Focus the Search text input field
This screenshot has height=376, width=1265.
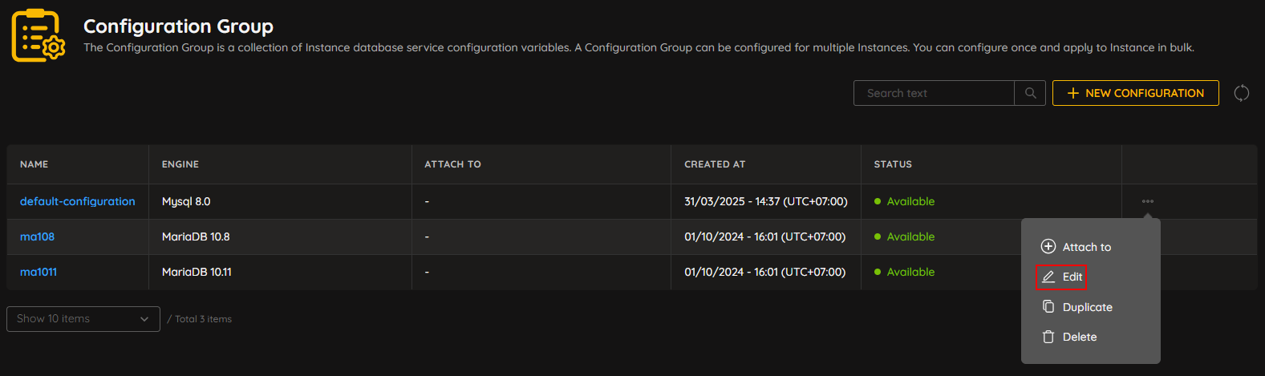(x=934, y=93)
